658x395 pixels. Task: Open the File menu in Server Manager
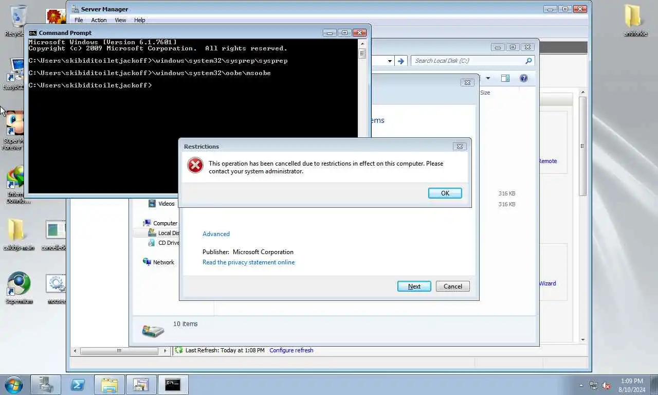[x=79, y=20]
